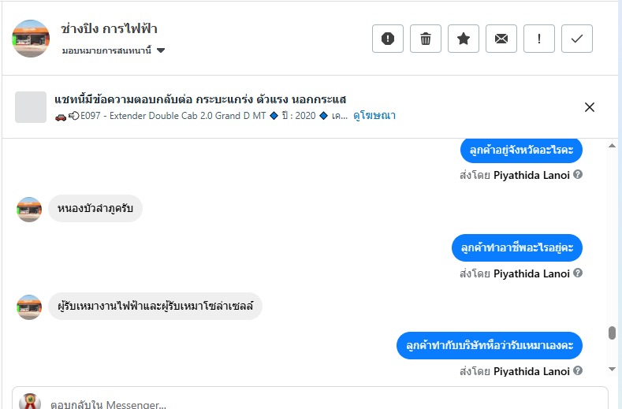Image resolution: width=622 pixels, height=409 pixels.
Task: Type in the Messenger reply field
Action: [315, 405]
